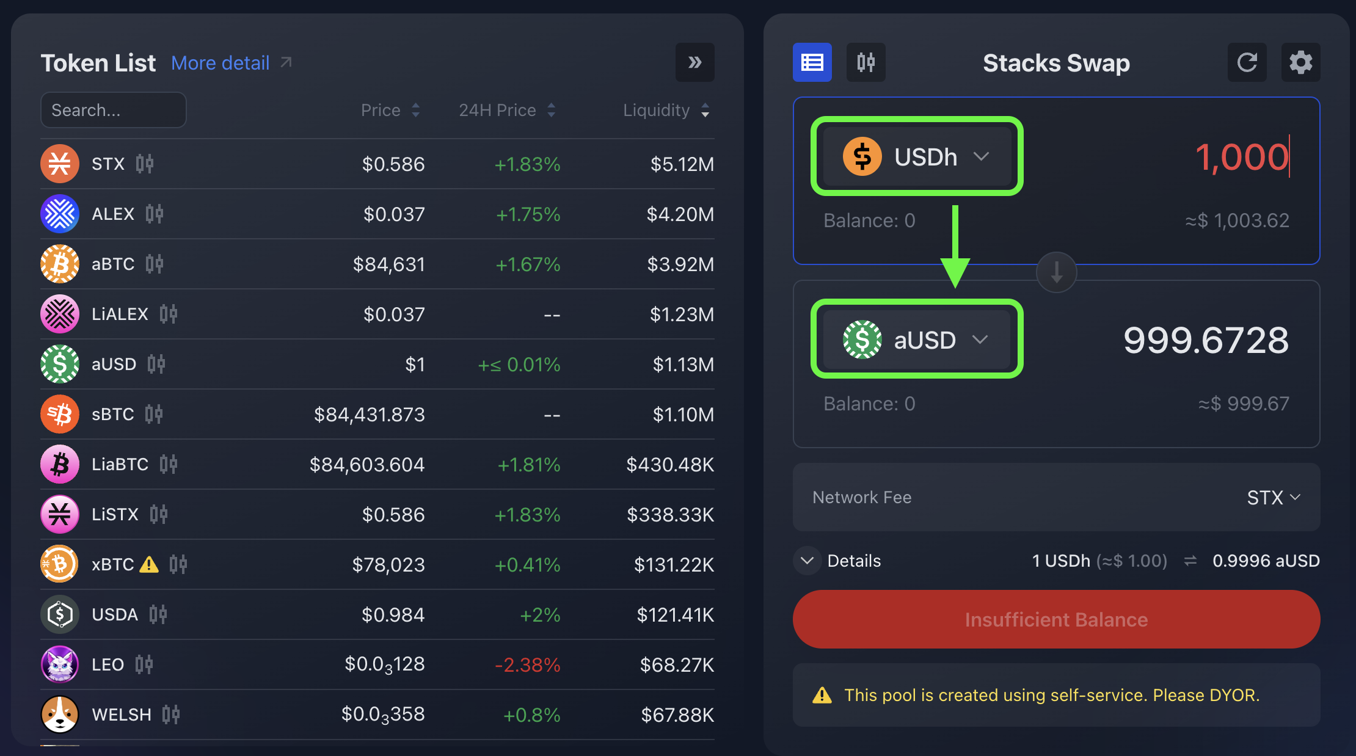Click the Insufficient Balance button

(1056, 620)
